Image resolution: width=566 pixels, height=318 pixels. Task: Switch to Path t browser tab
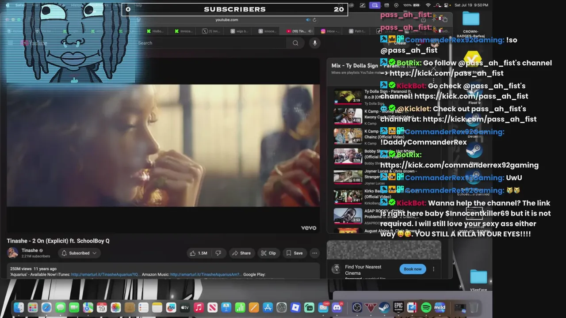[x=357, y=31]
